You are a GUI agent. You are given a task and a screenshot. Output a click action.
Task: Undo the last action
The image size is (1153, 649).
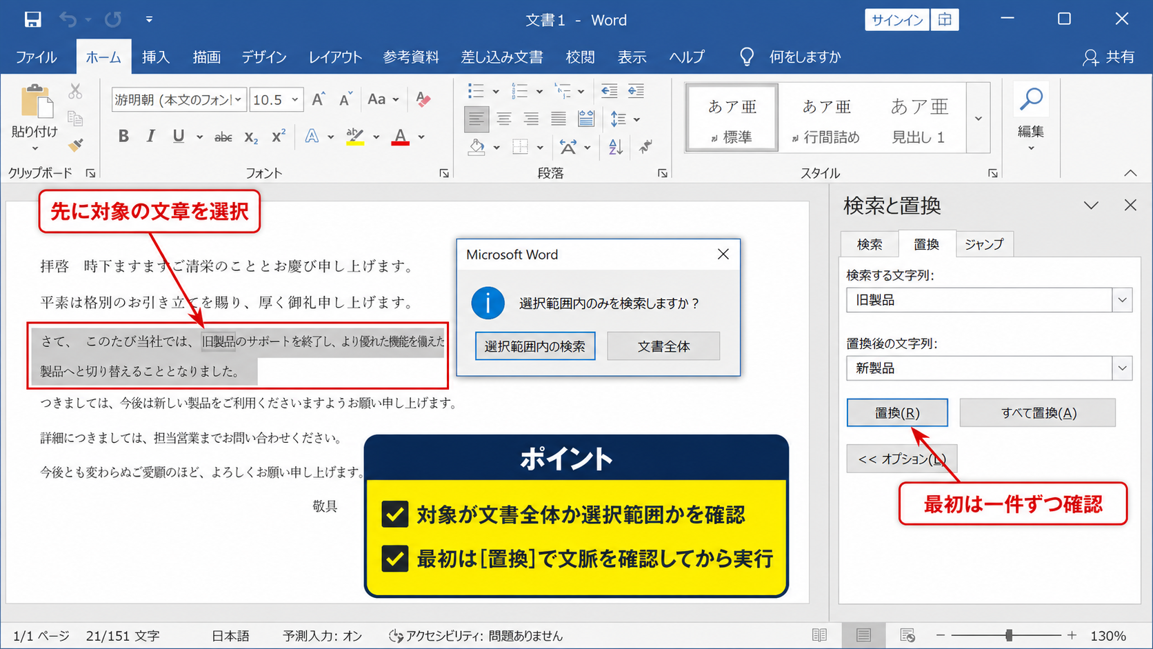68,19
